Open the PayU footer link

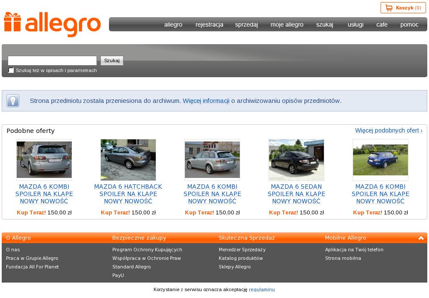118,275
